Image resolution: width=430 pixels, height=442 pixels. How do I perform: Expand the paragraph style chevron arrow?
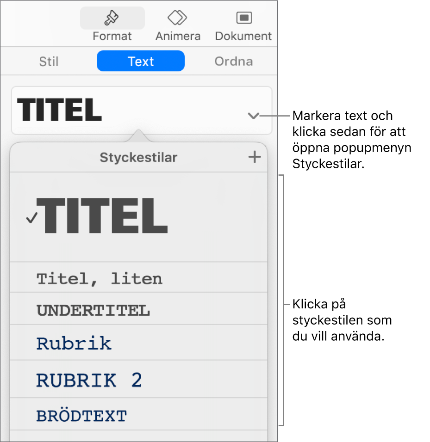pyautogui.click(x=253, y=117)
